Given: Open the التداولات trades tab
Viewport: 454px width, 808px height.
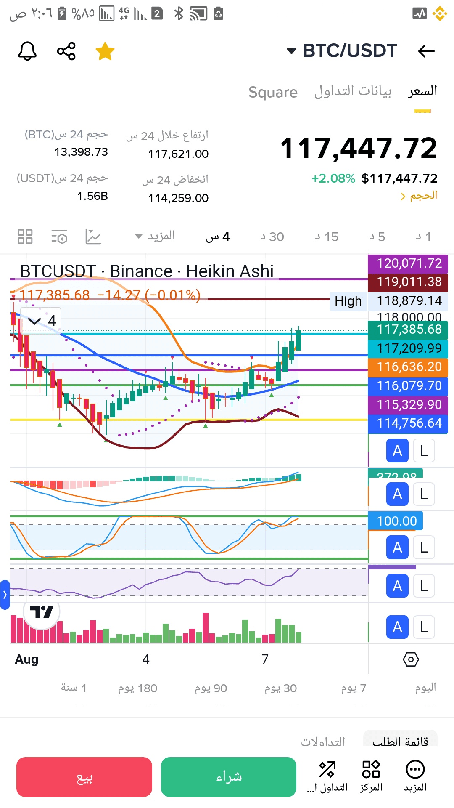Looking at the screenshot, I should (x=323, y=741).
